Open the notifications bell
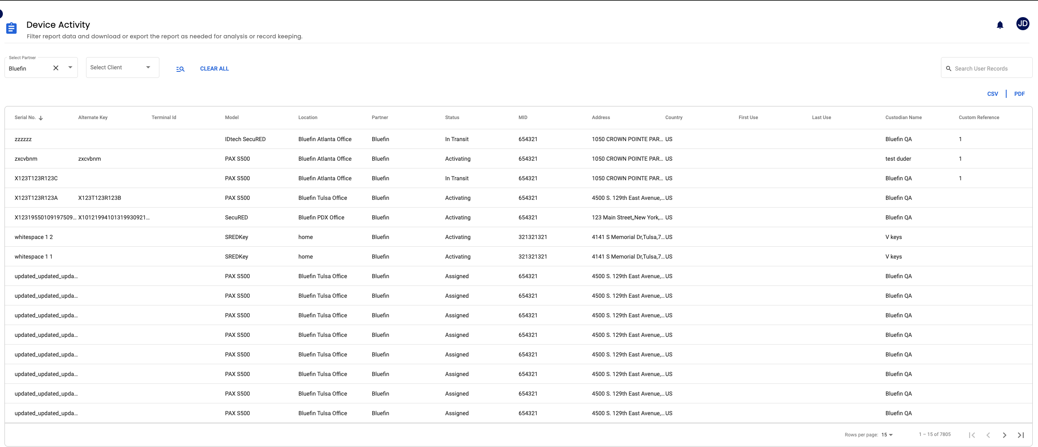 pyautogui.click(x=1000, y=25)
